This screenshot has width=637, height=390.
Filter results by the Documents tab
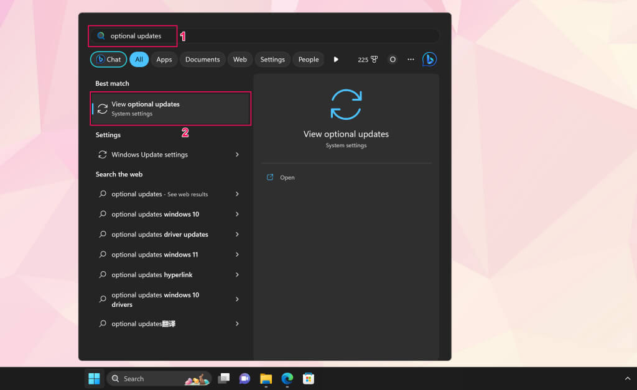(202, 60)
